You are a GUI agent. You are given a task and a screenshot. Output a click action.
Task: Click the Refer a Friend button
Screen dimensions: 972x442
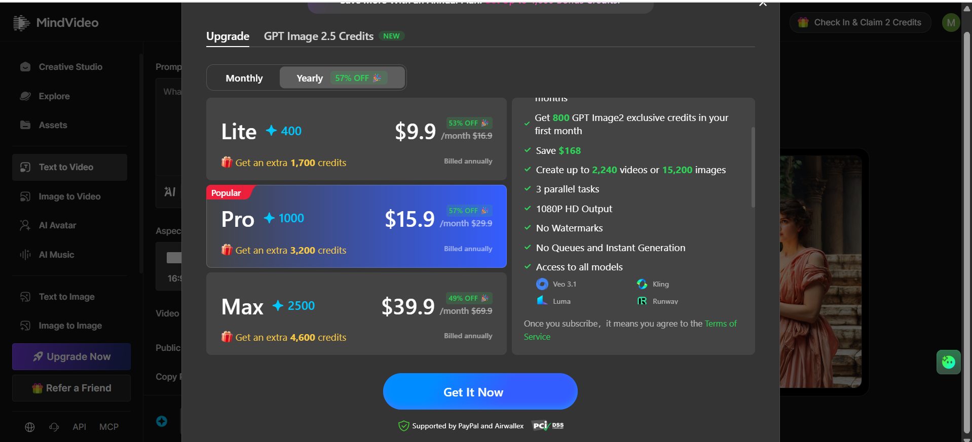(x=71, y=388)
